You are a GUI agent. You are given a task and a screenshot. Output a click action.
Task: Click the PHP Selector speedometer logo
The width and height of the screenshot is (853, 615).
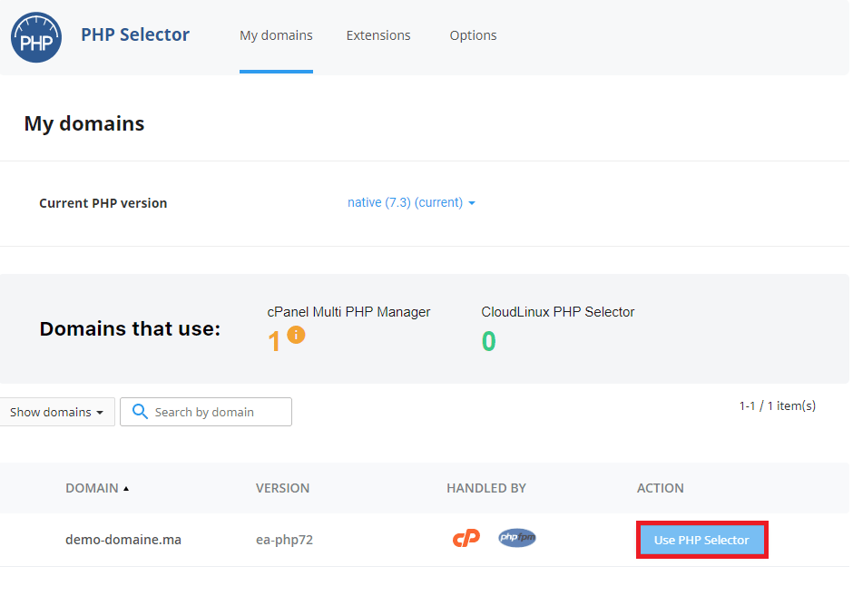[36, 37]
